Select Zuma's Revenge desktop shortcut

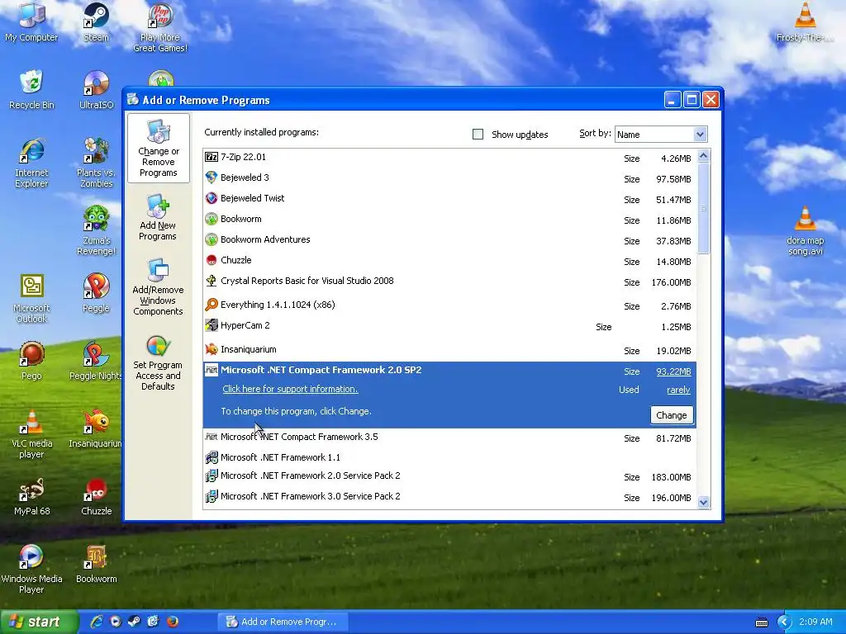[96, 230]
